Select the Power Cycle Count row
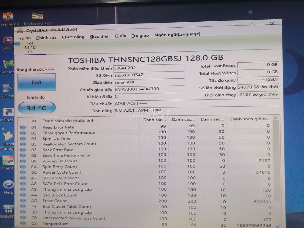 [145, 172]
